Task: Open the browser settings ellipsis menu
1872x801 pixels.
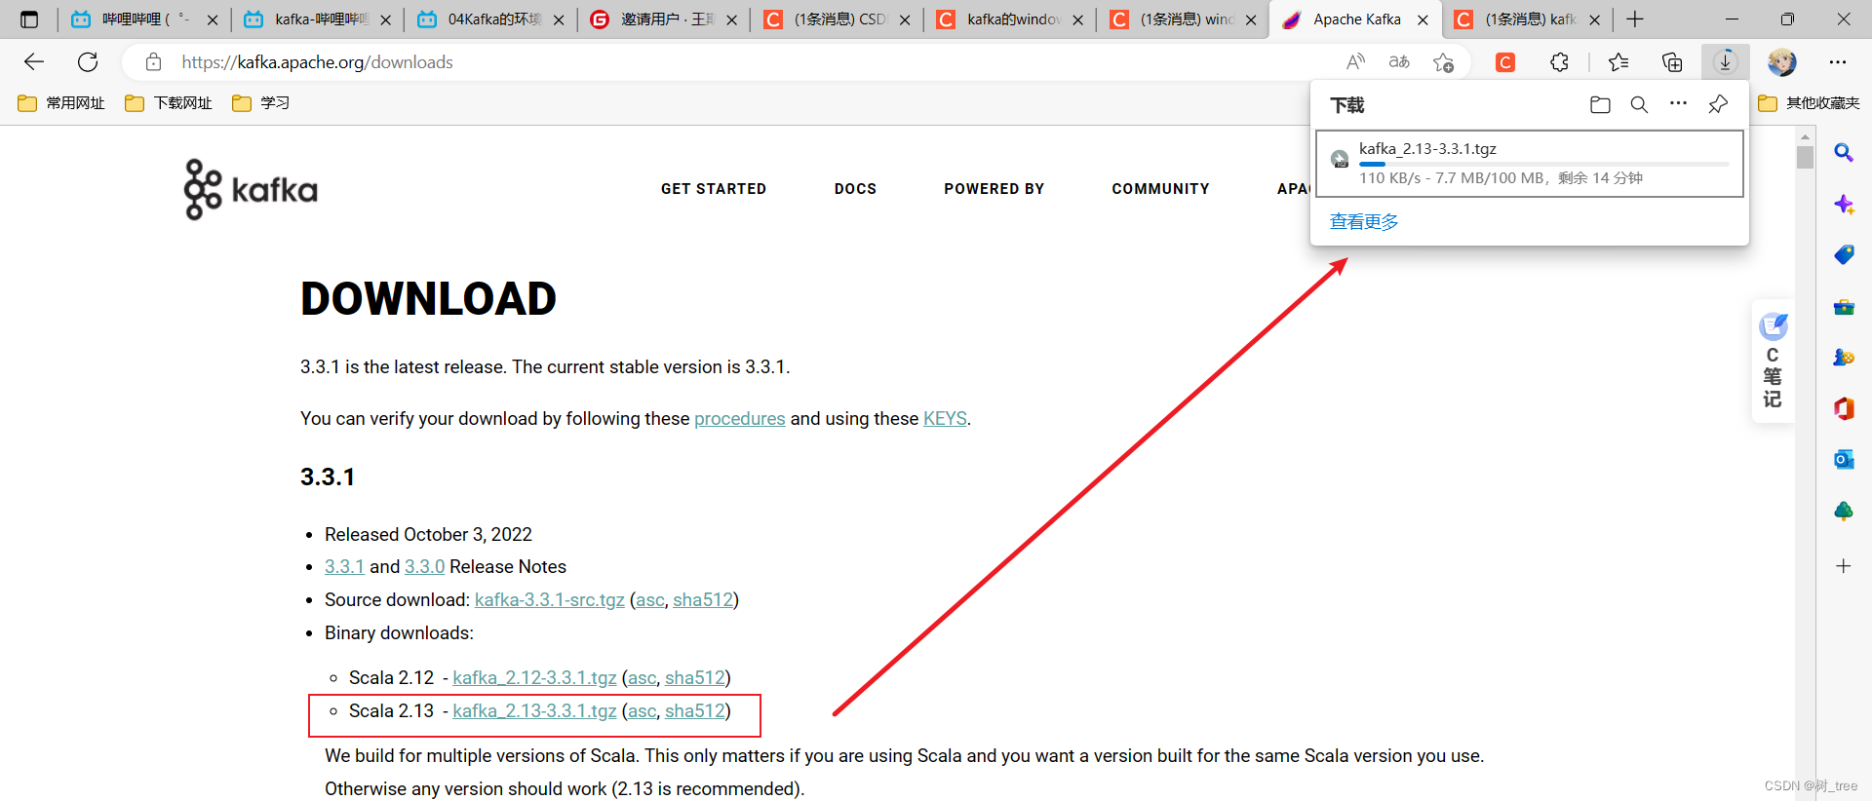Action: click(1838, 62)
